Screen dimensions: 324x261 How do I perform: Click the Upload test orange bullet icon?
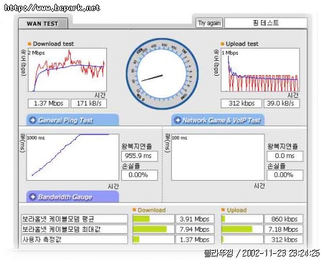[222, 44]
